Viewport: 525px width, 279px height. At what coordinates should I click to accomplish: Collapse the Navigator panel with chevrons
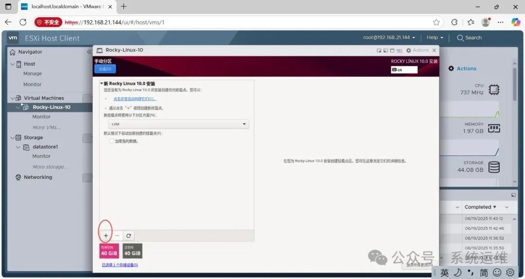coord(89,52)
